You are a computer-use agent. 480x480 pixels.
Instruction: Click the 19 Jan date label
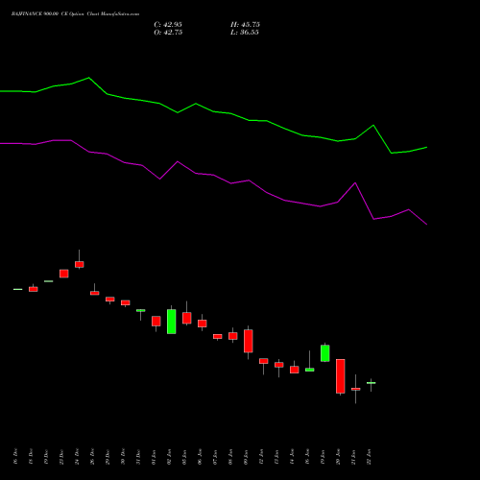323,457
